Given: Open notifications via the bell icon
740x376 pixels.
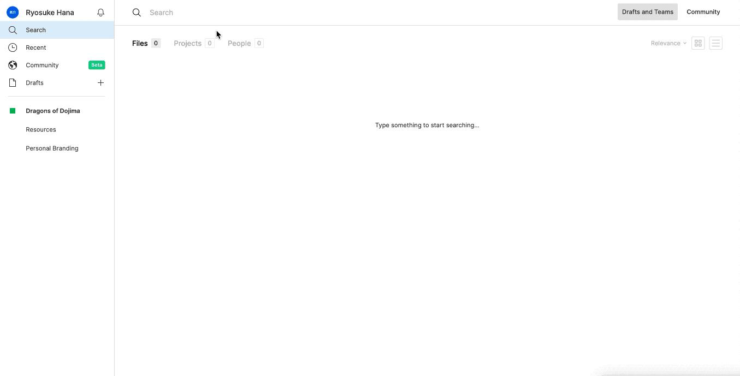Looking at the screenshot, I should [100, 12].
